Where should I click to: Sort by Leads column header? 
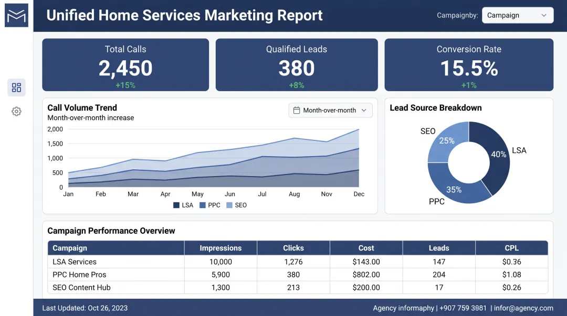[x=439, y=248]
